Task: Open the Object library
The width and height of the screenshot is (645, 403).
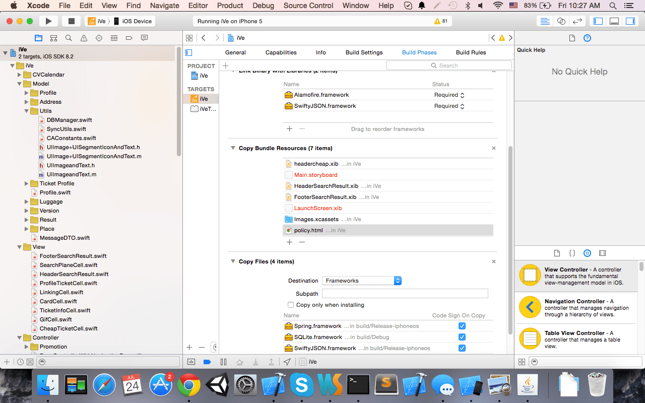Action: coord(587,253)
